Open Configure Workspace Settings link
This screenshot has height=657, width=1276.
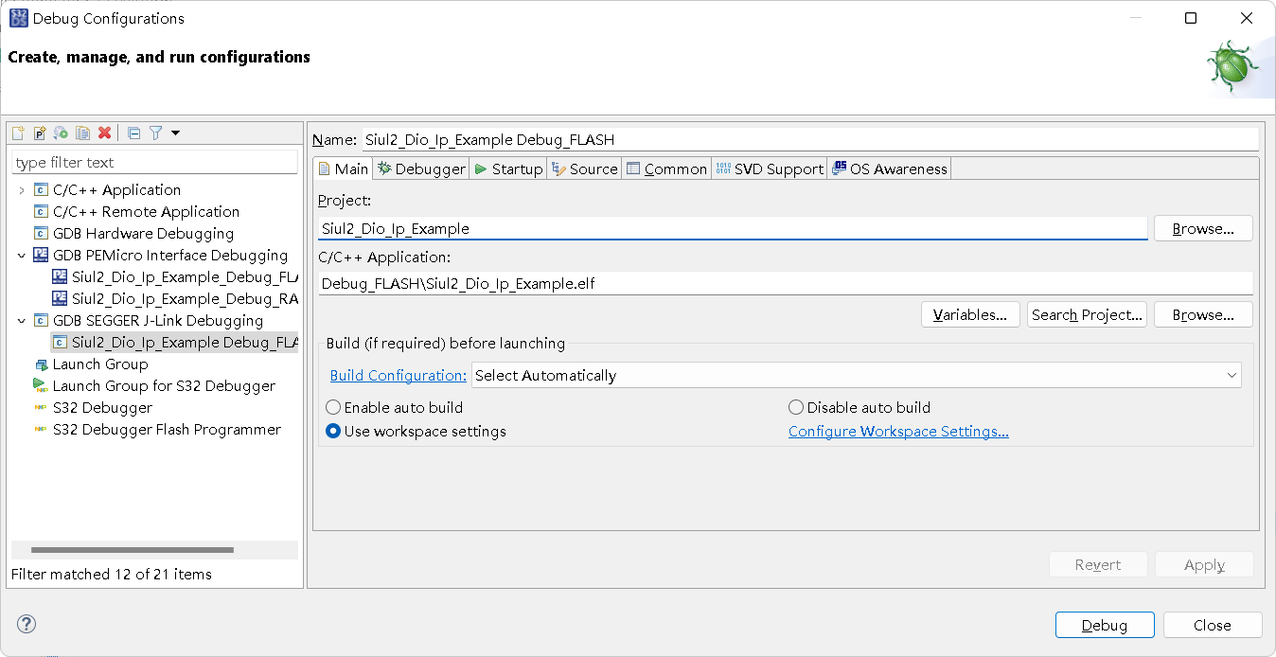[x=897, y=431]
